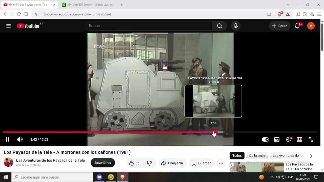Share the video with Compartir

pos(172,163)
